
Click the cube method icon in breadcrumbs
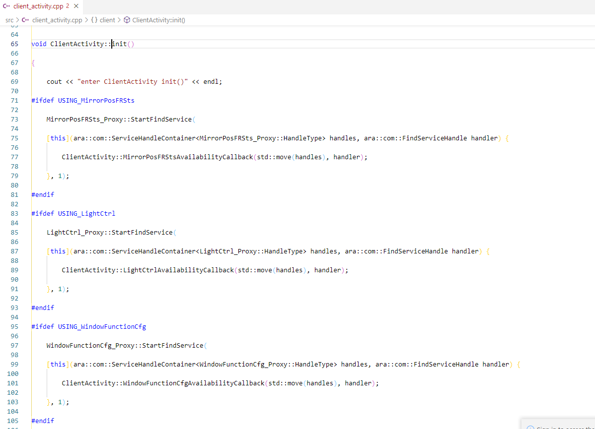coord(127,20)
